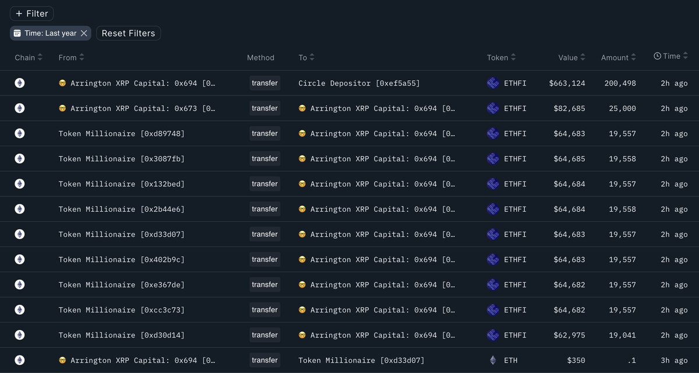Click Ethereum chain icon in $663,124 row
This screenshot has height=373, width=699.
click(19, 83)
